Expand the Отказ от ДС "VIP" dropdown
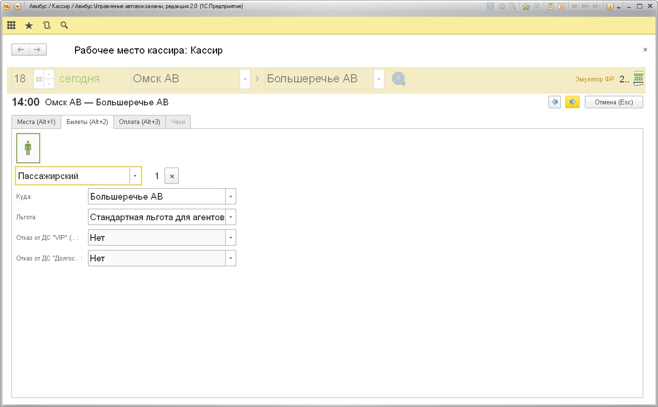 [x=230, y=237]
